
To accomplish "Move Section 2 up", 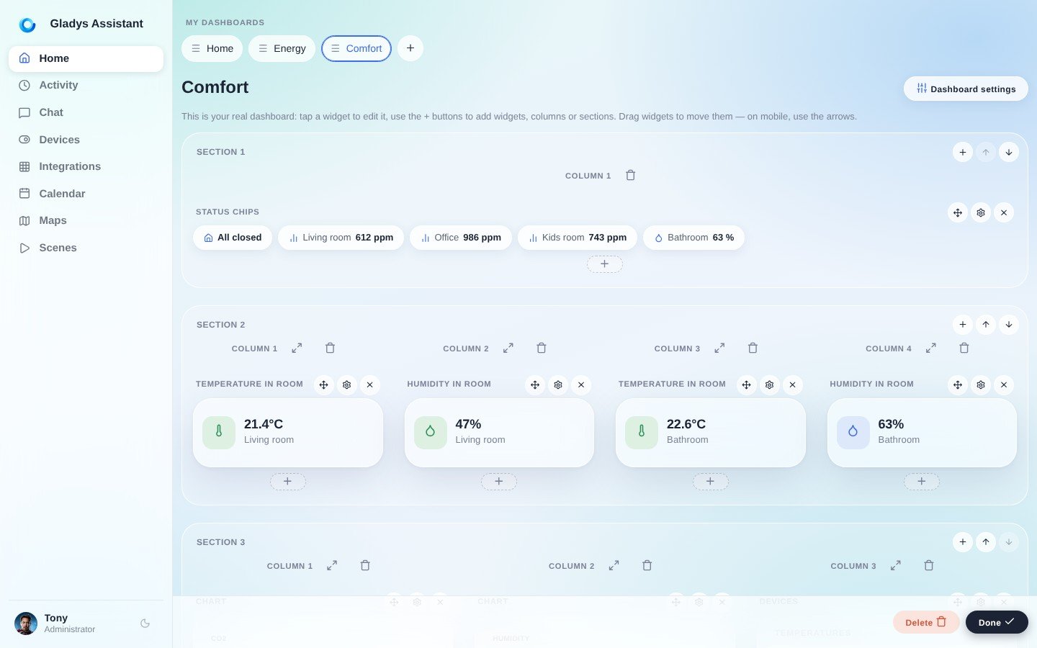I will point(986,325).
